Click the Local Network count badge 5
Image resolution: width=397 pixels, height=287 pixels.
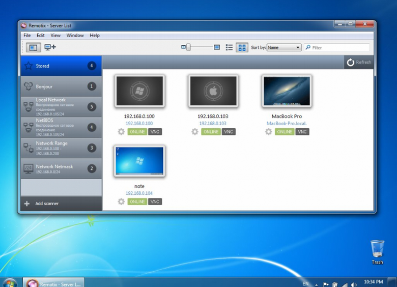pyautogui.click(x=92, y=107)
